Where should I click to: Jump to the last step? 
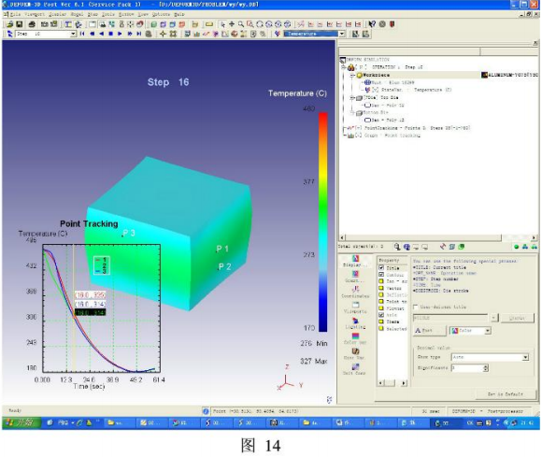coord(138,34)
